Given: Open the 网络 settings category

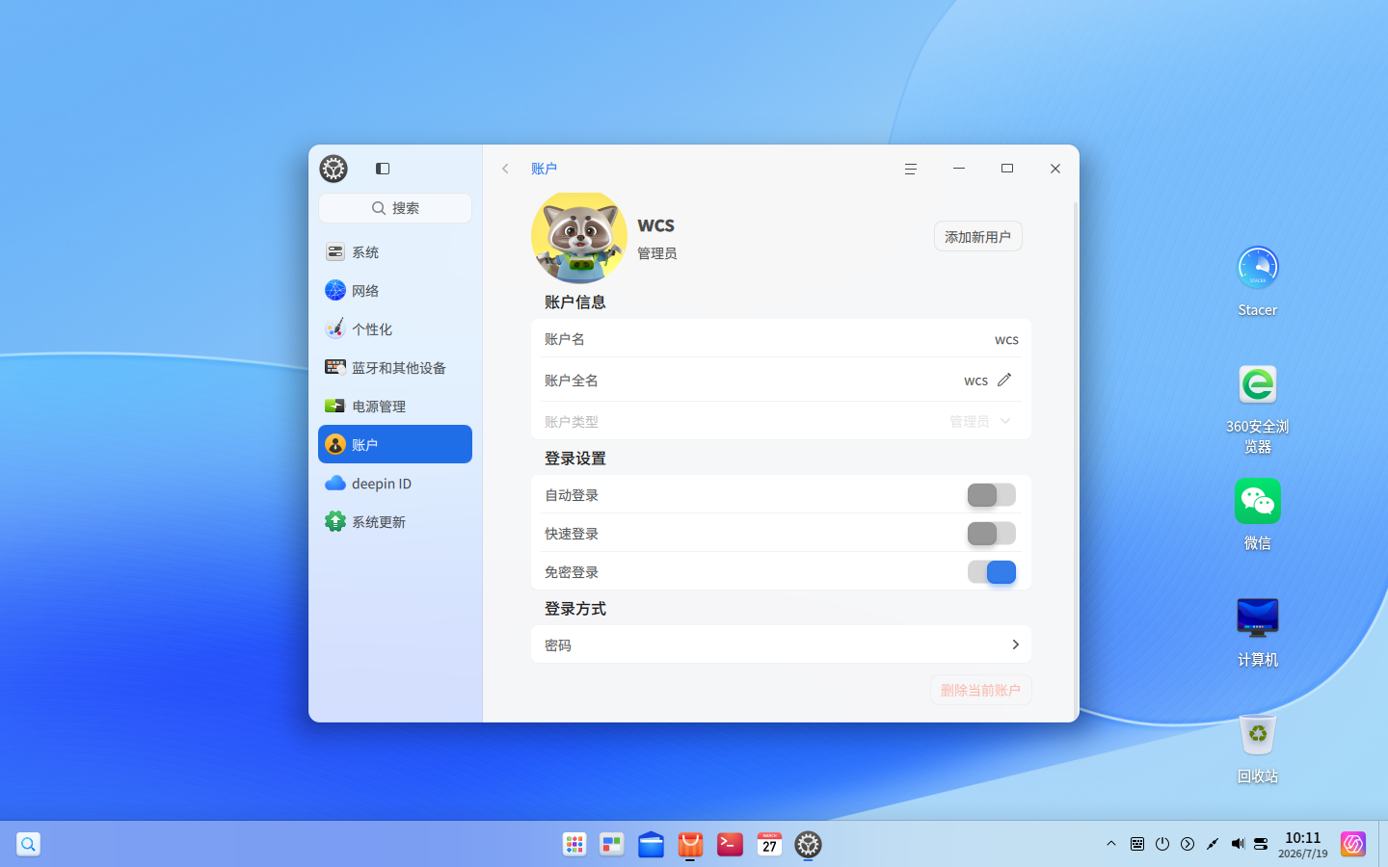Looking at the screenshot, I should point(395,290).
